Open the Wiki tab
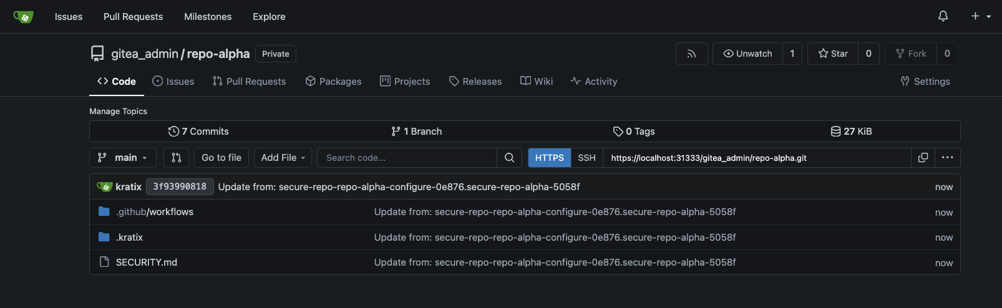 (537, 81)
